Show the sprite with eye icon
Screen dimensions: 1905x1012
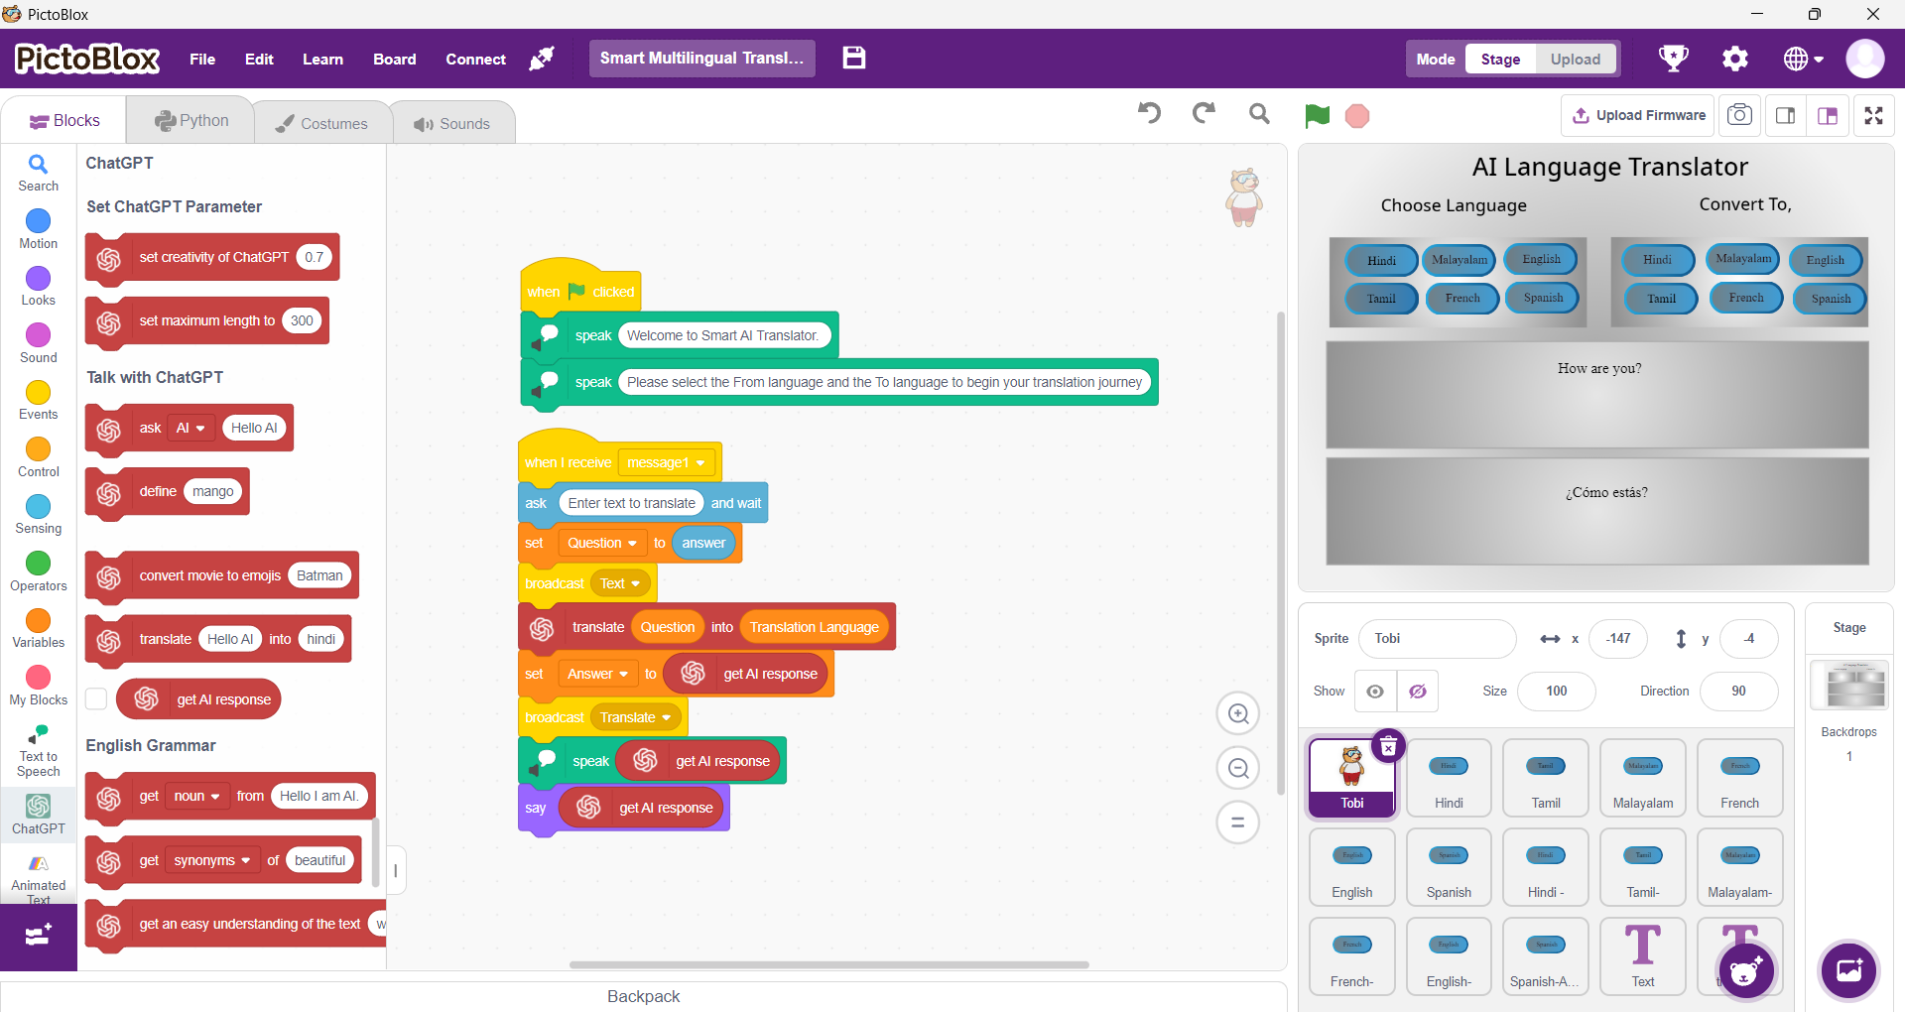coord(1375,692)
